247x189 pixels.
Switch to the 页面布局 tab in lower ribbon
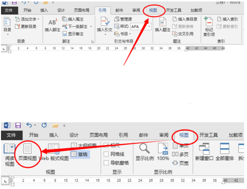click(x=99, y=135)
